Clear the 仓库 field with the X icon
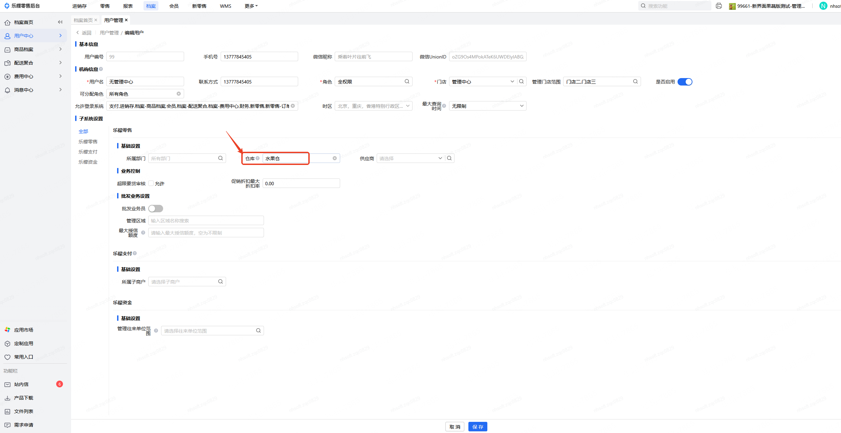This screenshot has width=841, height=433. (x=335, y=158)
